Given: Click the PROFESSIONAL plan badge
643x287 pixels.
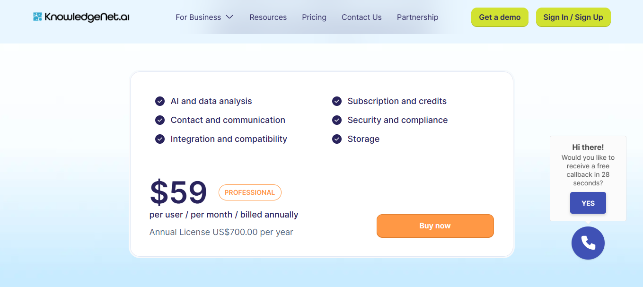Looking at the screenshot, I should click(250, 192).
